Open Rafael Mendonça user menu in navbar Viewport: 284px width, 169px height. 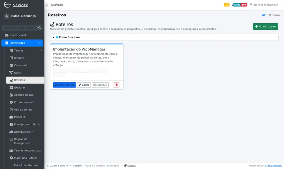point(264,5)
